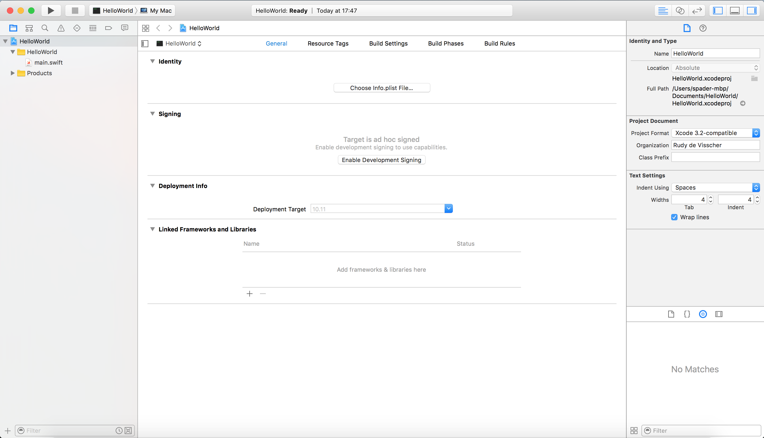Open the Object library

pos(703,314)
